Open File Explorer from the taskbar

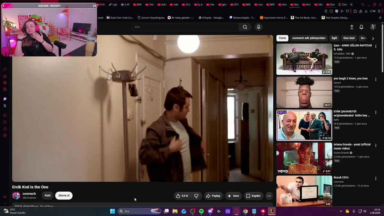pyautogui.click(x=175, y=211)
